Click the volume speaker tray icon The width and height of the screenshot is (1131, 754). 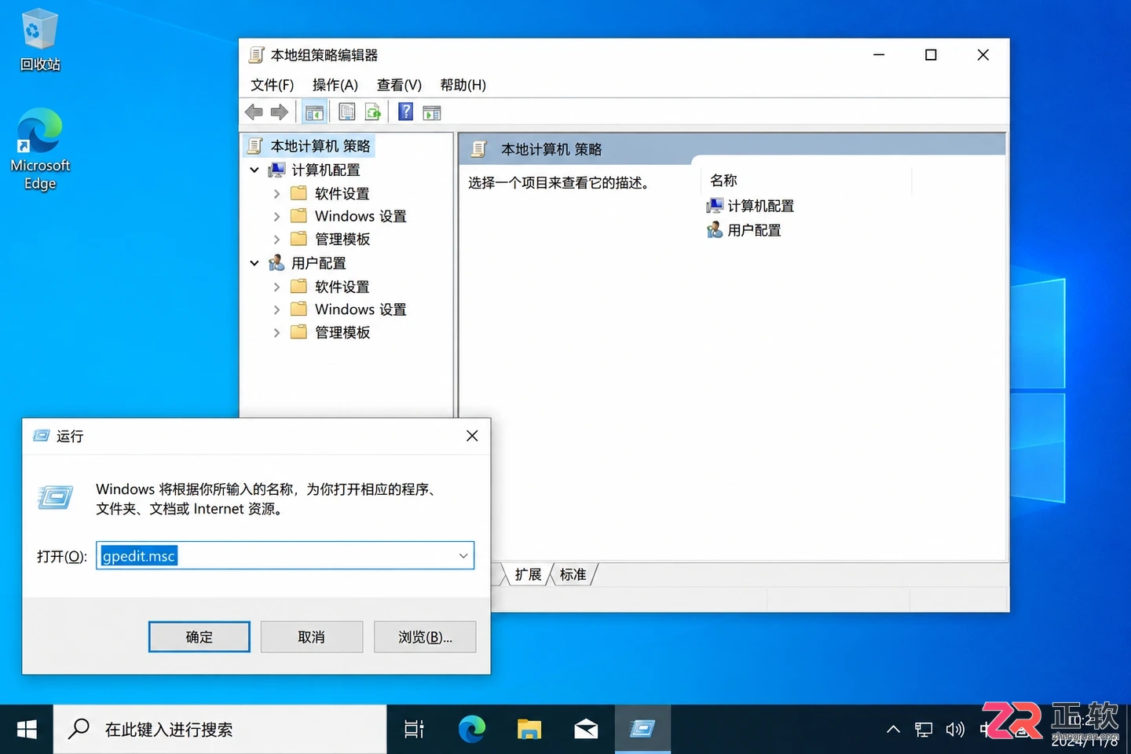click(955, 730)
